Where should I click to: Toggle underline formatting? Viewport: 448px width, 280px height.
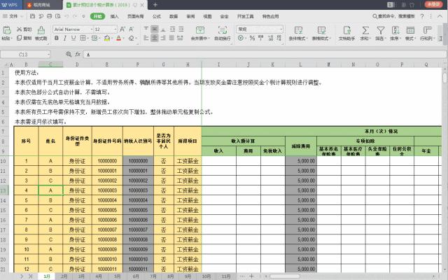[73, 38]
